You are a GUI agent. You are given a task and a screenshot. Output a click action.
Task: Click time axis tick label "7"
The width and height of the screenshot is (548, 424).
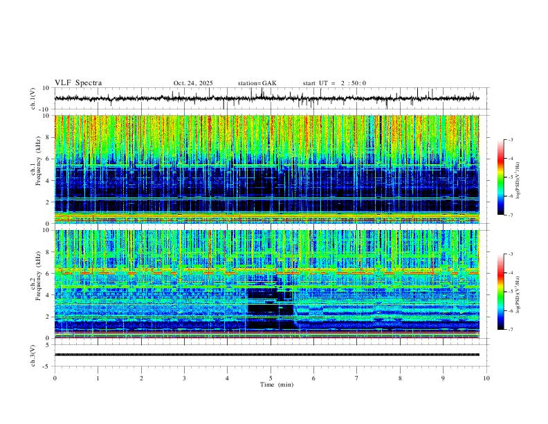click(357, 378)
